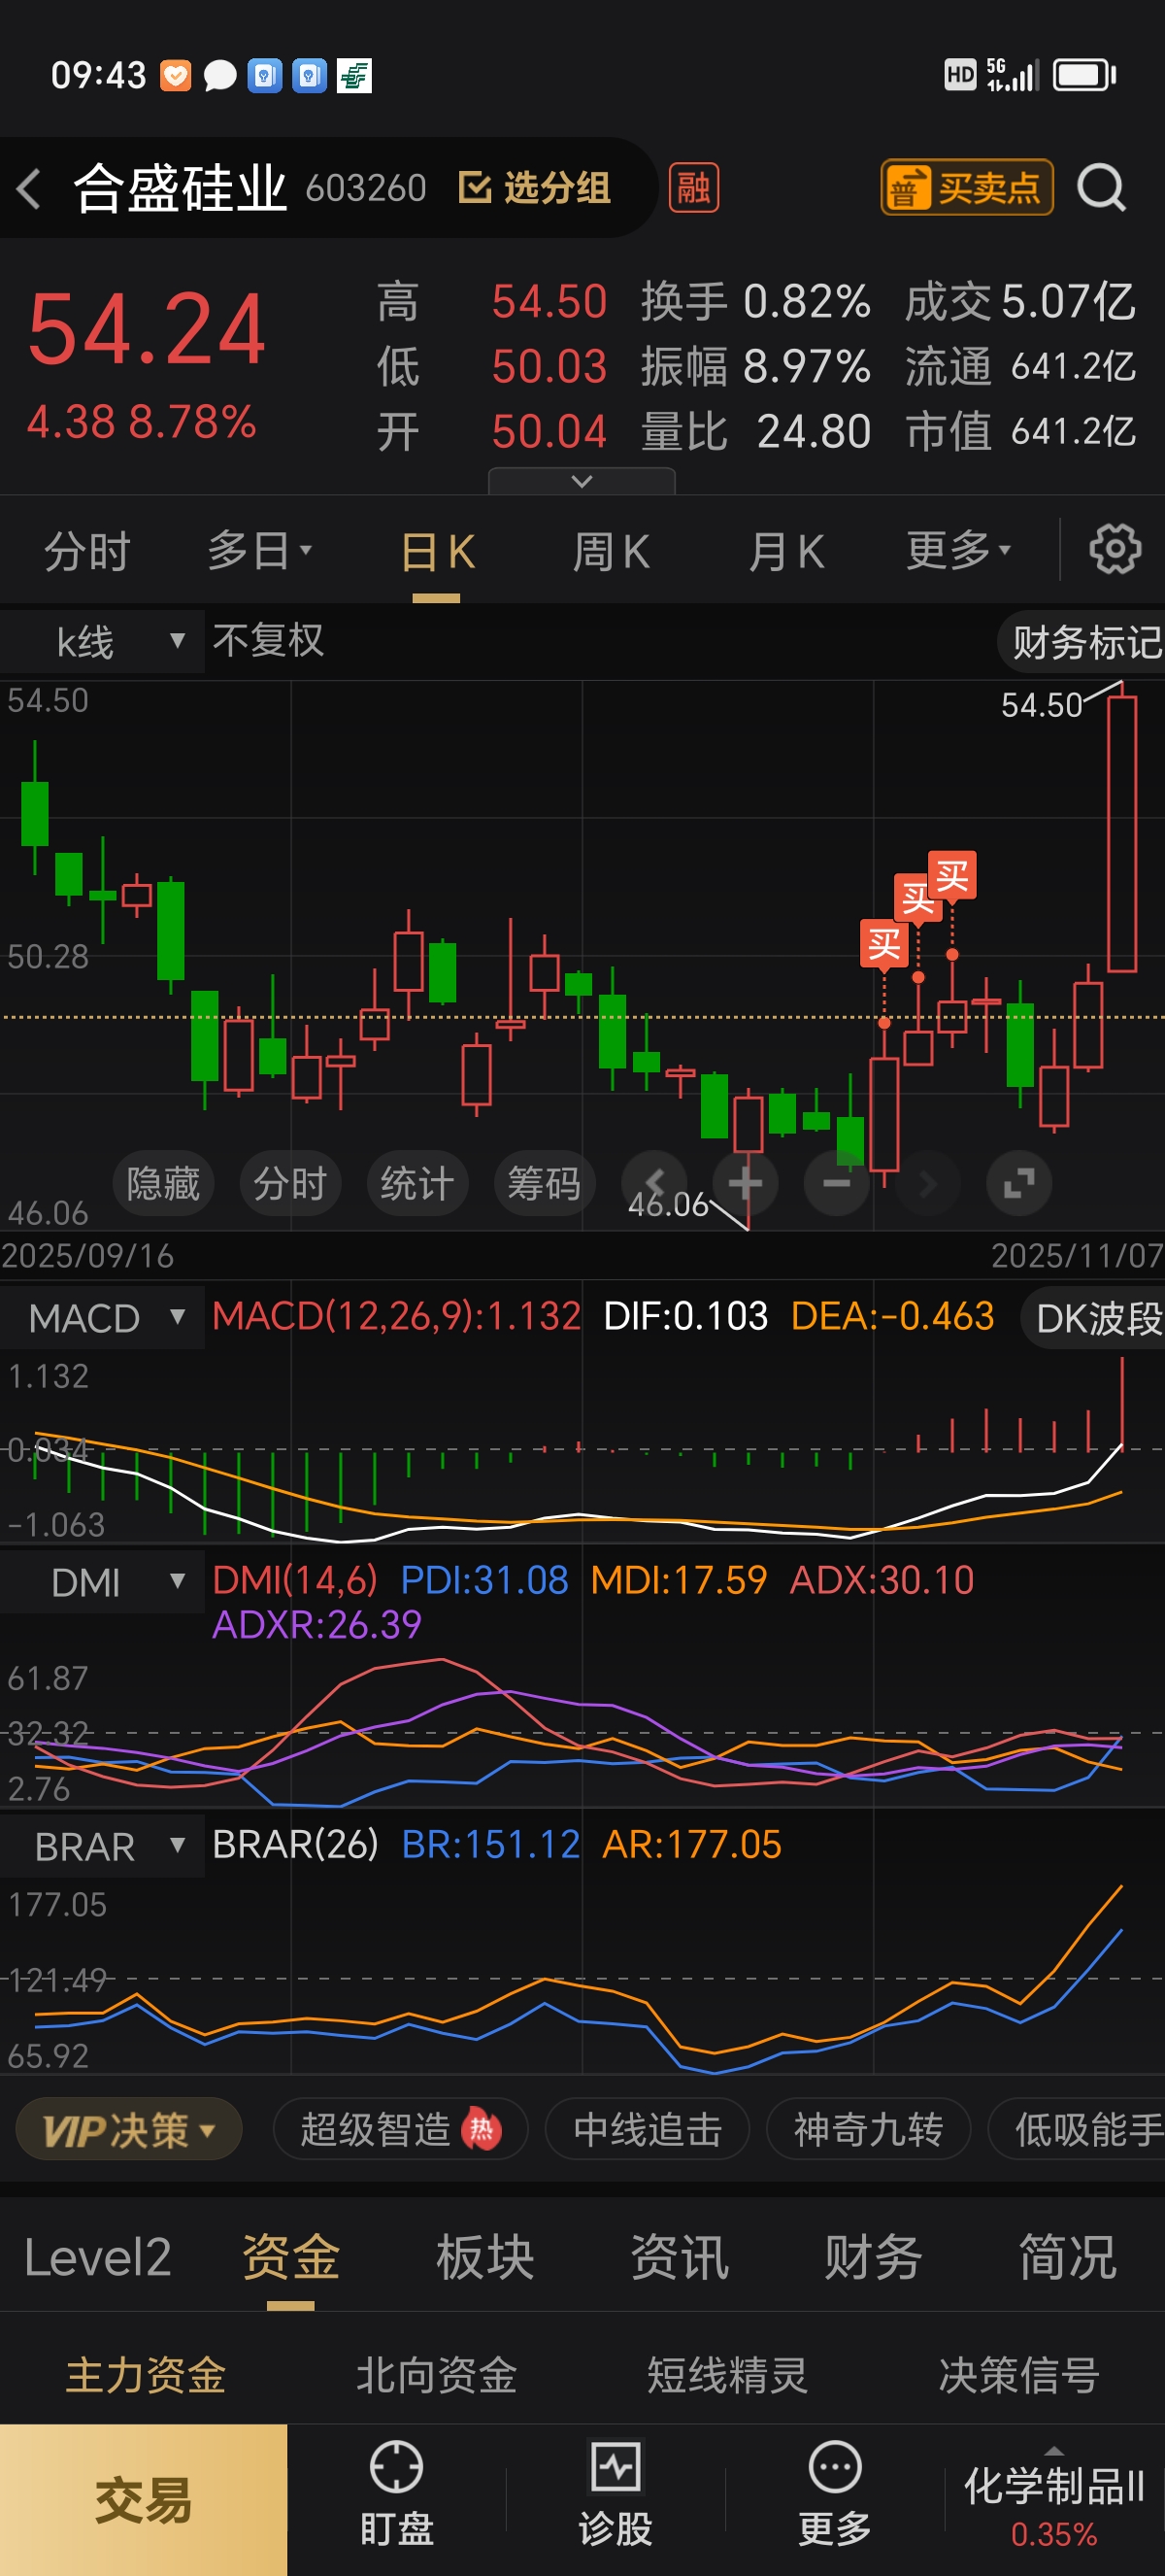The height and width of the screenshot is (2576, 1165).
Task: Open BRAR indicator dropdown
Action: (x=102, y=1846)
